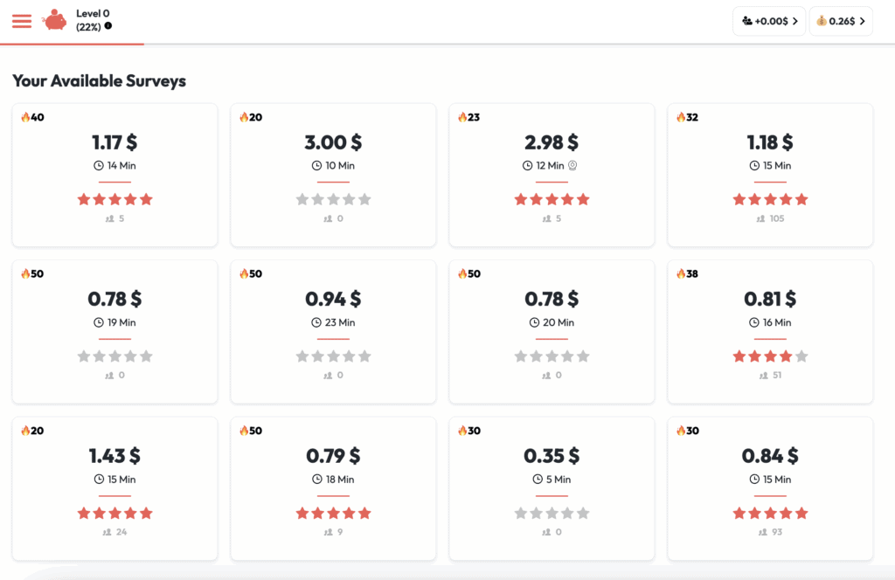Open the 2.98$ 12-minute survey card

[x=552, y=174]
